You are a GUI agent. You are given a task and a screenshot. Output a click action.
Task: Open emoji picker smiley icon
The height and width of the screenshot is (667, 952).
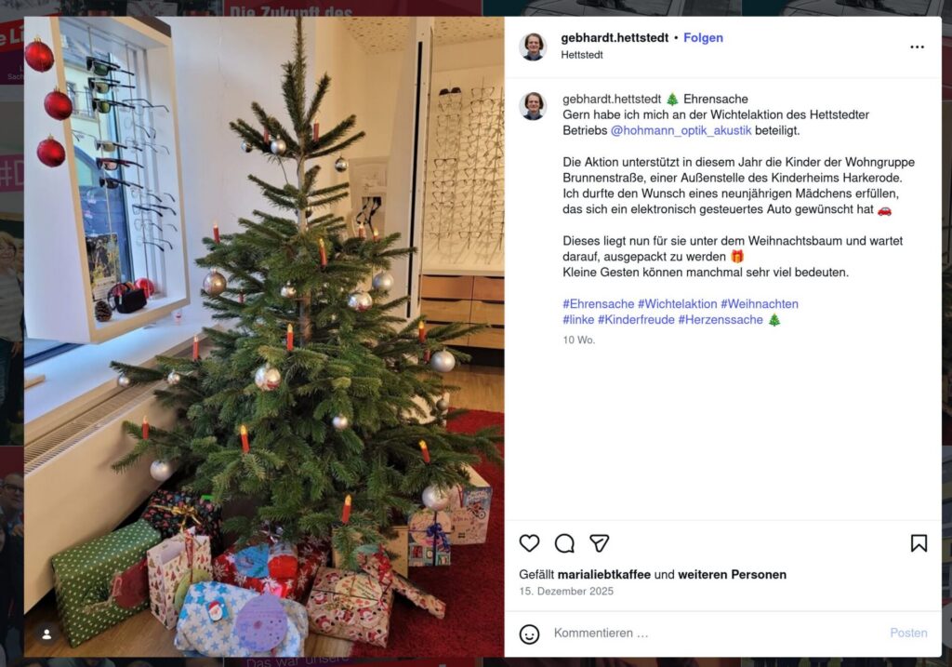(x=529, y=634)
